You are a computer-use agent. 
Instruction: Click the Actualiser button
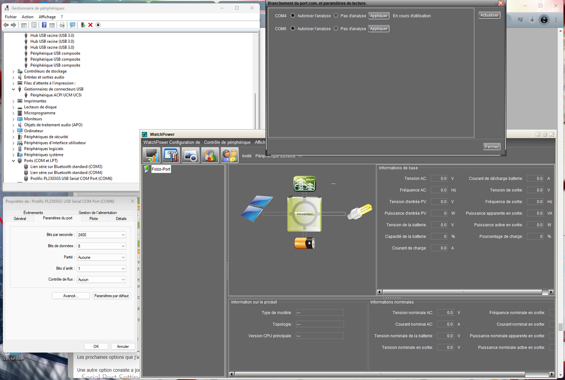489,15
